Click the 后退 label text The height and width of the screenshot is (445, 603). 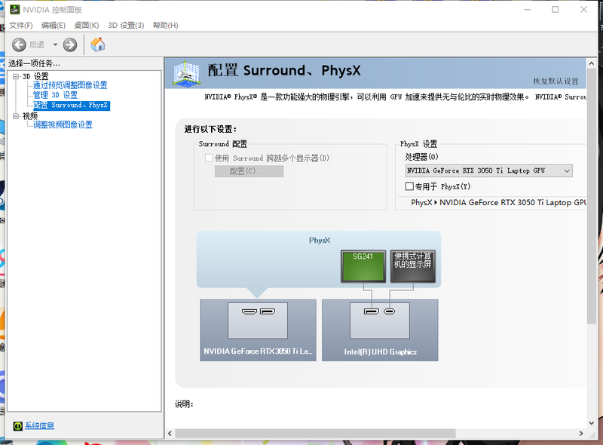[37, 44]
